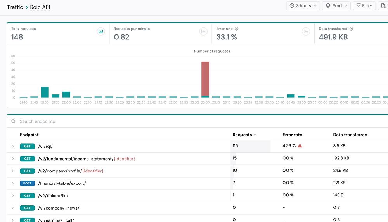Click the export document icon at top right
The height and width of the screenshot is (222, 388).
pyautogui.click(x=383, y=6)
